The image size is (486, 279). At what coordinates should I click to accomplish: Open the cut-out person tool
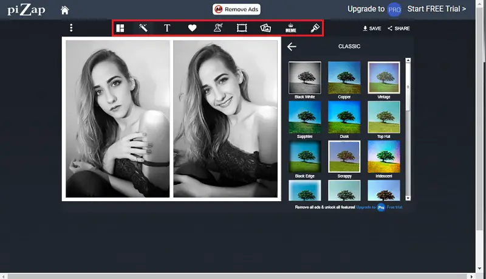click(218, 28)
